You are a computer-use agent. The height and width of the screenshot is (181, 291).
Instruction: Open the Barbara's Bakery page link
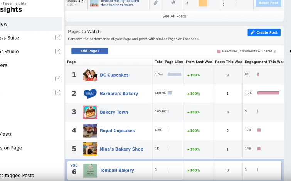tap(119, 94)
